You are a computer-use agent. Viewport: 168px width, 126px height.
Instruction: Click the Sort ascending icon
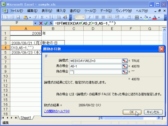(x=51, y=17)
